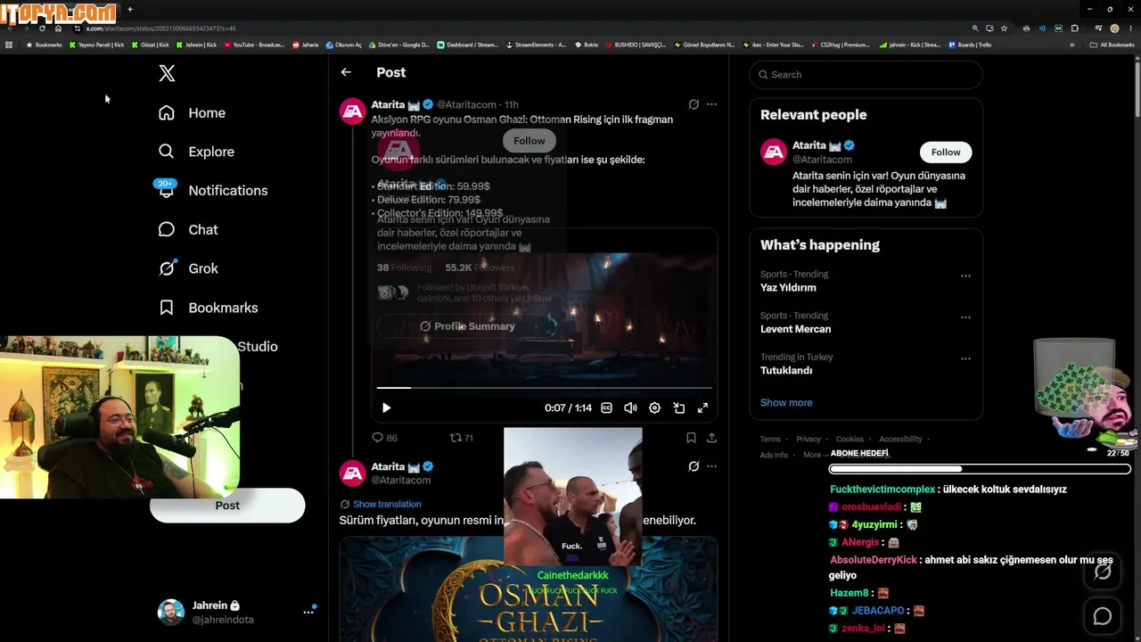Open a new browser tab
Image resolution: width=1141 pixels, height=642 pixels.
point(130,10)
